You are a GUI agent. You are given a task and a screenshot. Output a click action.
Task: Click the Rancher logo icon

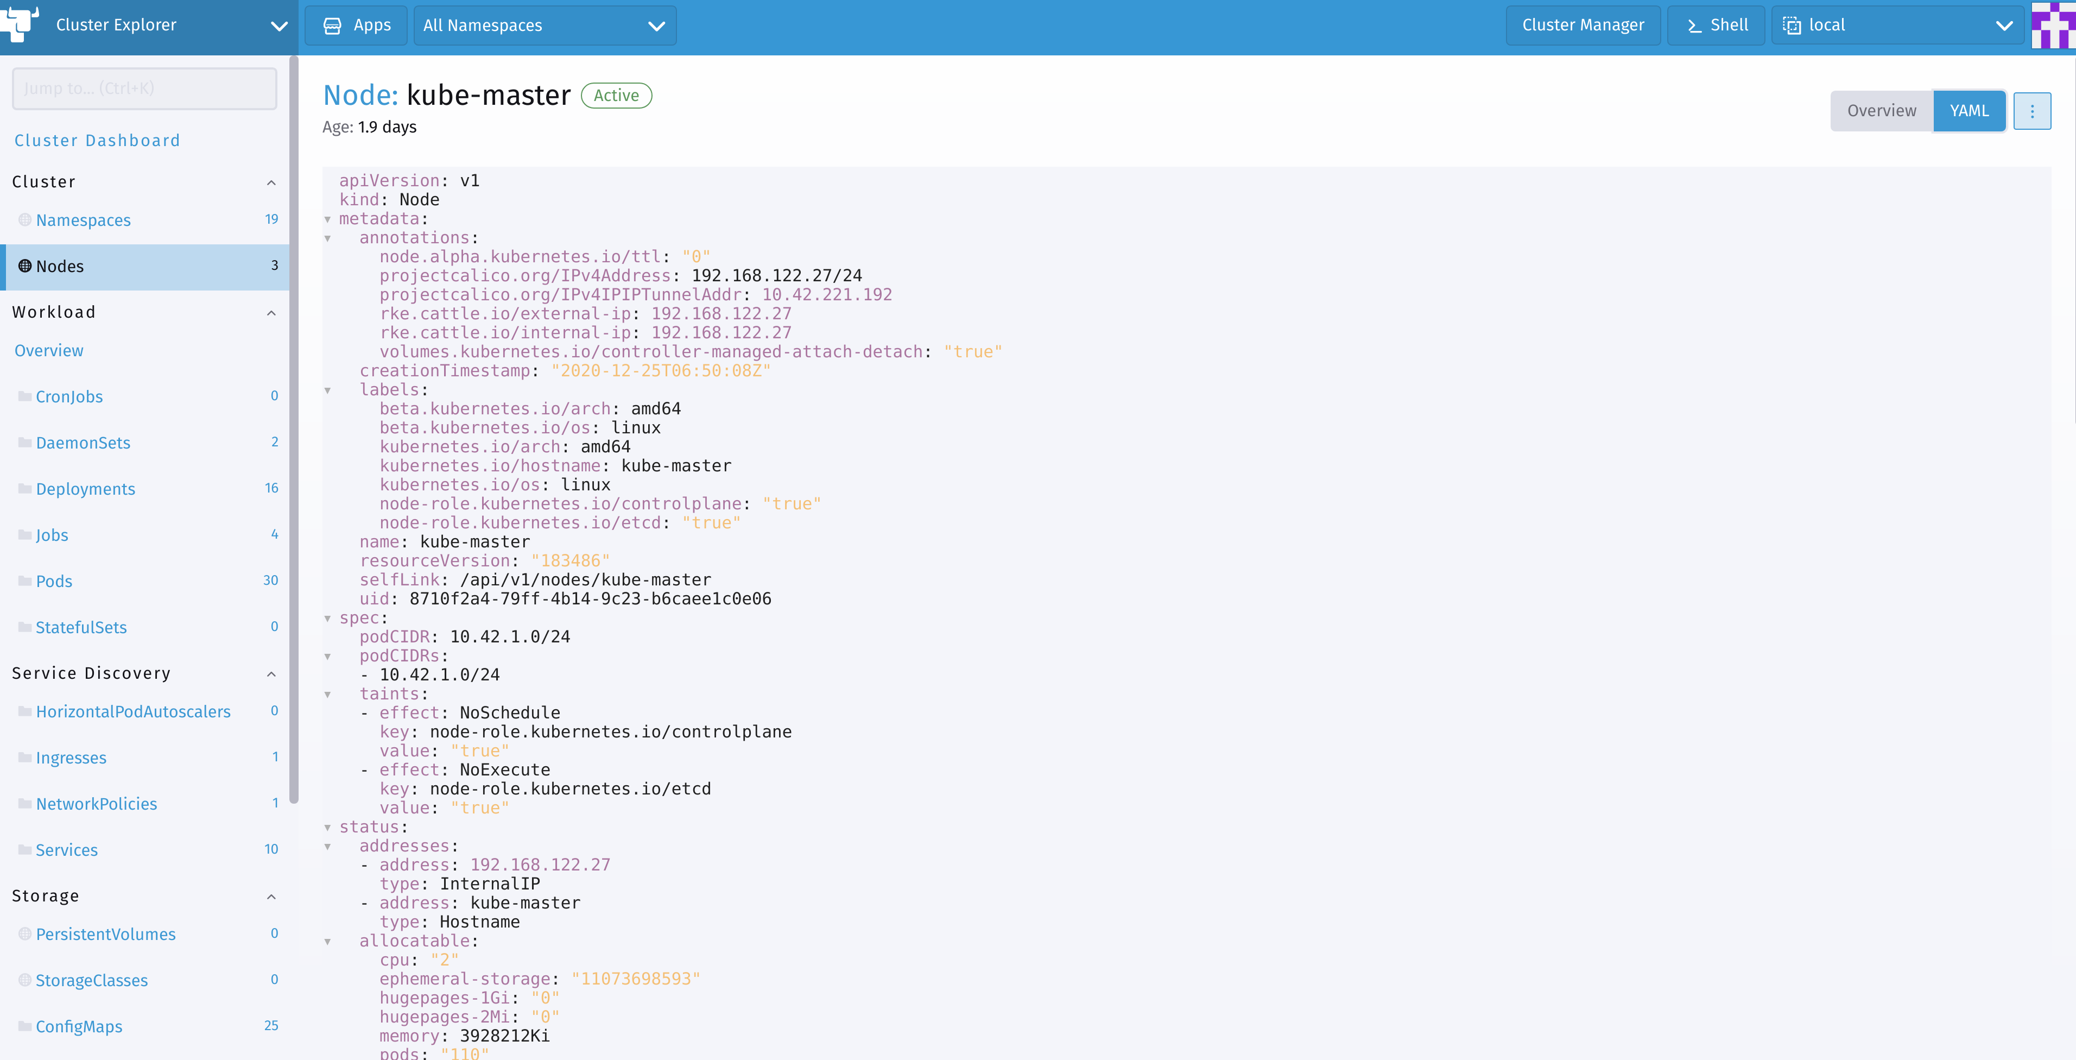(x=20, y=23)
